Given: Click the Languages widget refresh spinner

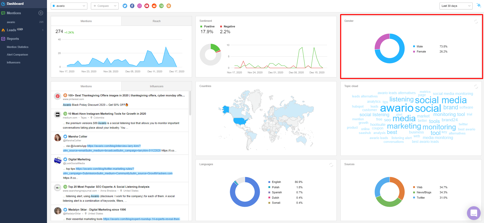Looking at the screenshot, I should [x=331, y=165].
